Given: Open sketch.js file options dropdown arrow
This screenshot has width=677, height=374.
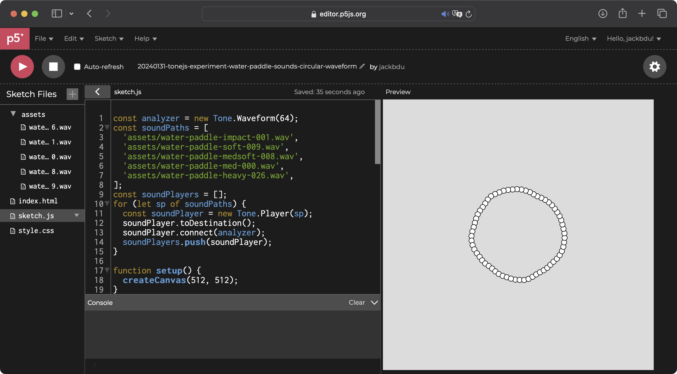Looking at the screenshot, I should [77, 215].
